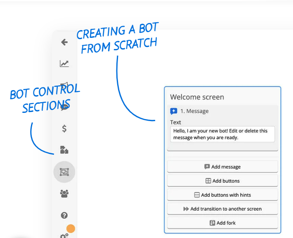
Task: Open the gears settings section
Action: click(64, 236)
